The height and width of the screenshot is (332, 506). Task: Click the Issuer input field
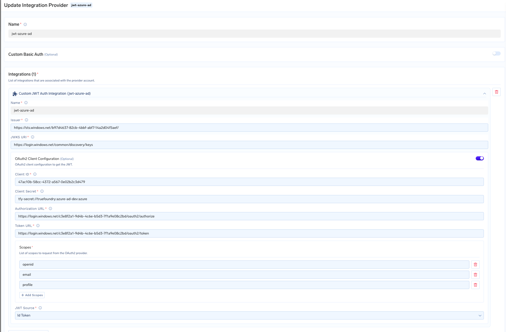(x=249, y=128)
